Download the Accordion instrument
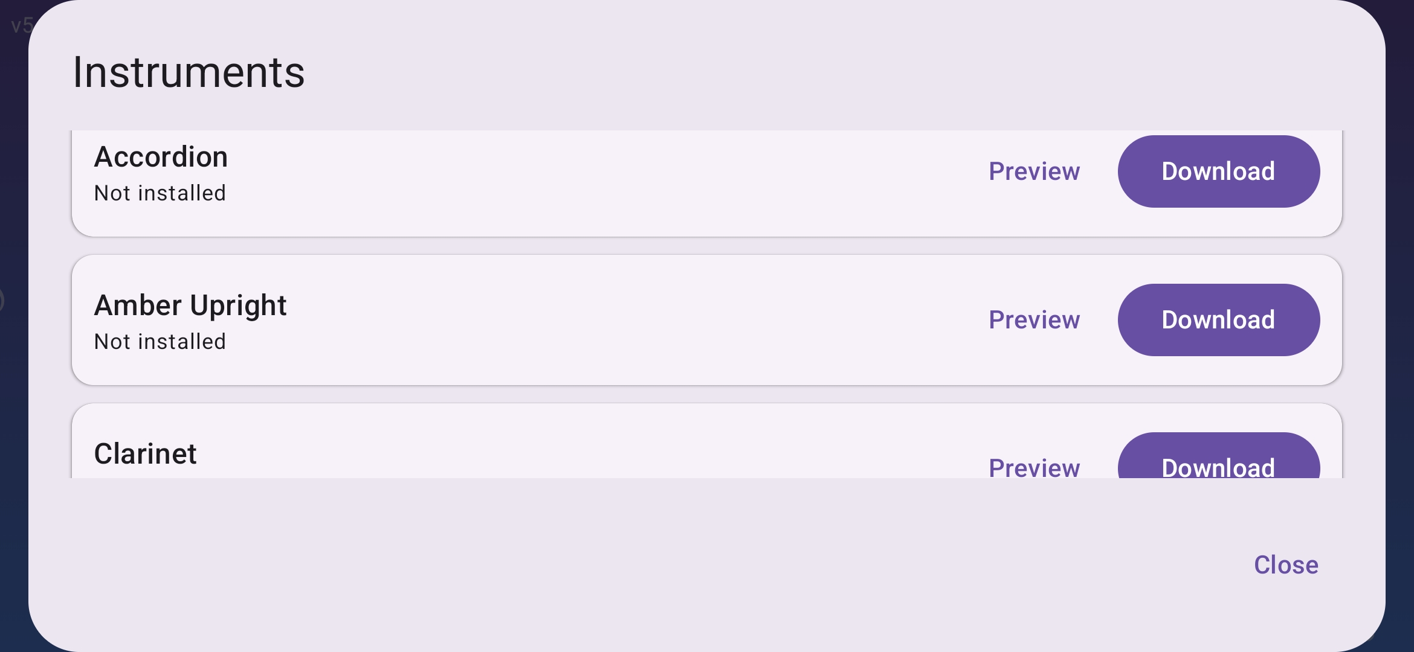Viewport: 1414px width, 652px height. (x=1218, y=171)
